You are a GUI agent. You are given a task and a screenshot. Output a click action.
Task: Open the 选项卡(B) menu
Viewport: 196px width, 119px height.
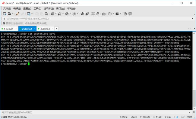49,8
